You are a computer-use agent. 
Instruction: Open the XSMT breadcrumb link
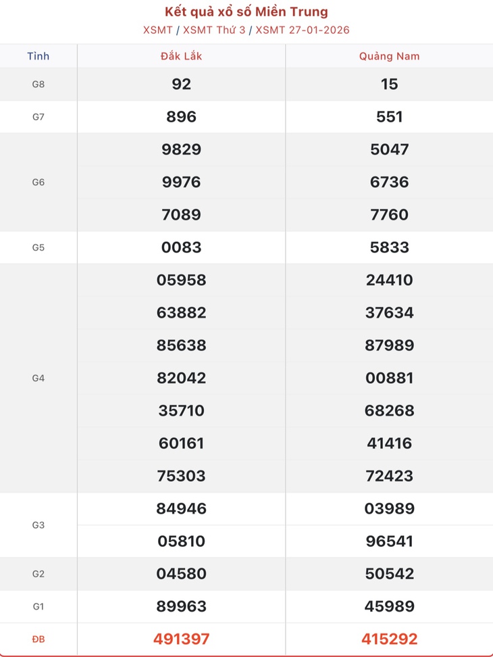click(158, 30)
